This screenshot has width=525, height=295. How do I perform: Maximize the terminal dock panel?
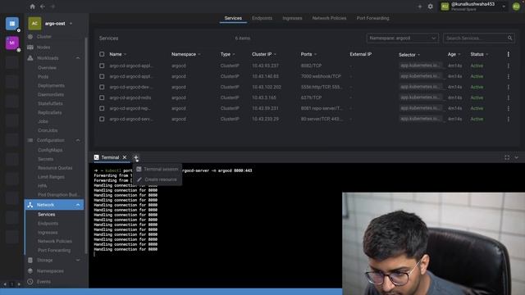pyautogui.click(x=507, y=157)
